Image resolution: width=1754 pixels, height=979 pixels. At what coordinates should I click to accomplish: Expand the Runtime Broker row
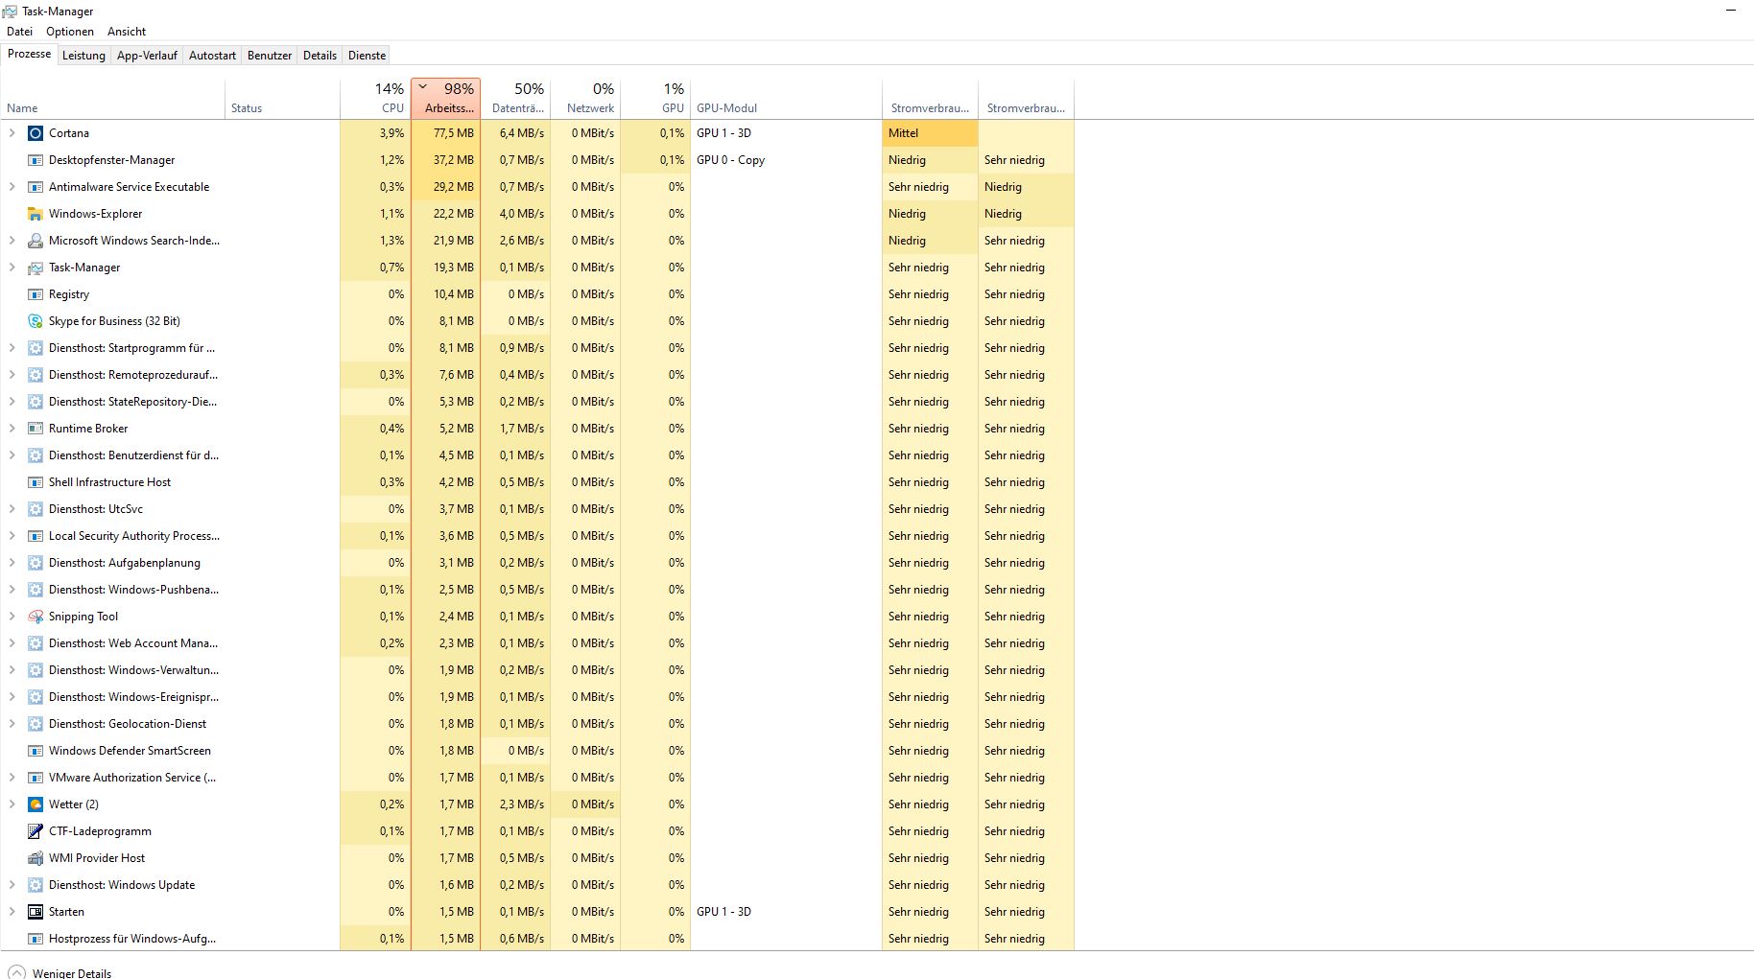click(x=12, y=429)
